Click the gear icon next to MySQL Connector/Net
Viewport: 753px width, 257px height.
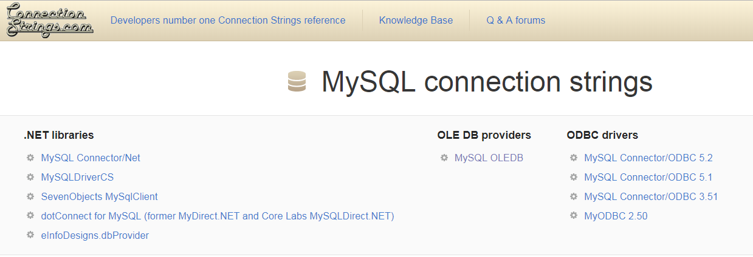[x=30, y=158]
